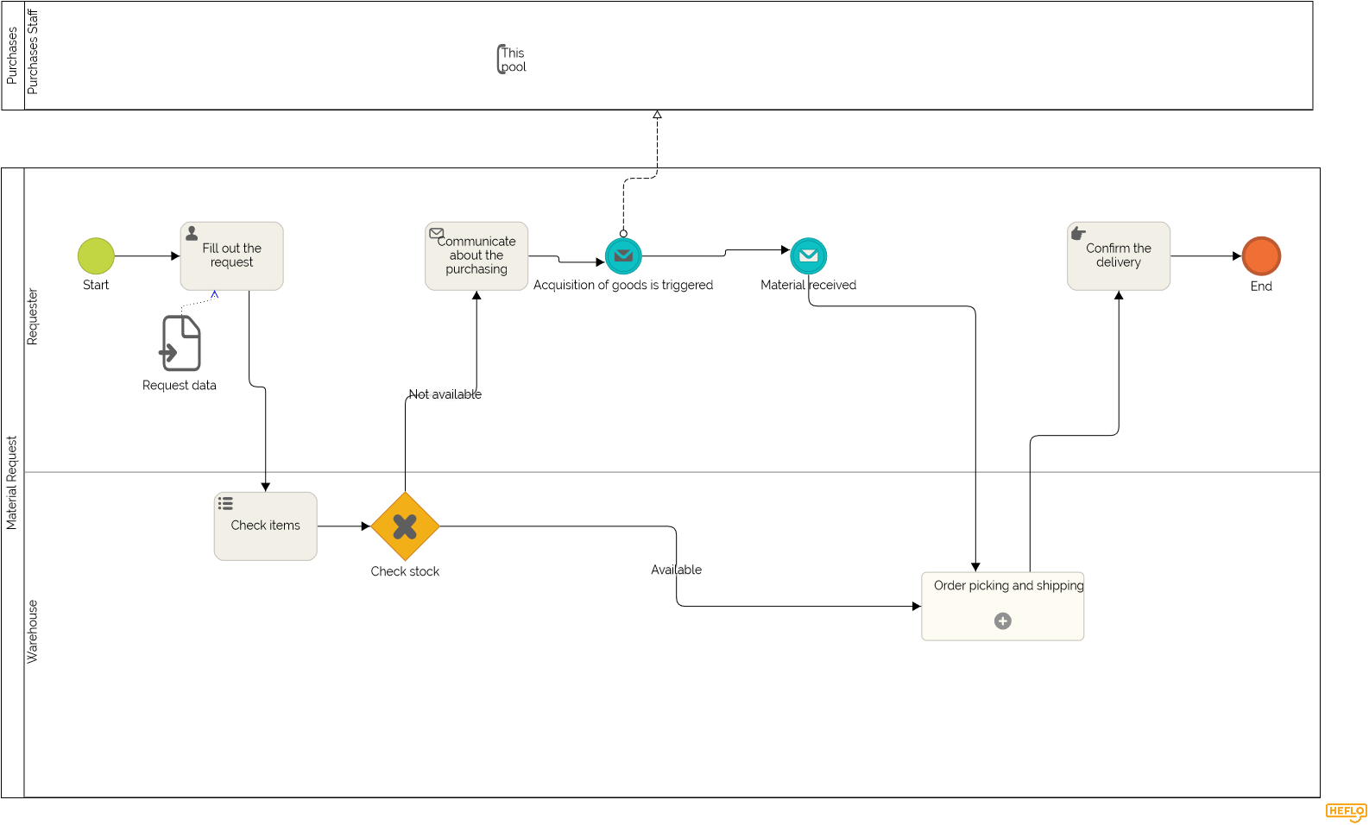Select the Order picking and shipping subprocess
The image size is (1369, 825).
point(1003,607)
